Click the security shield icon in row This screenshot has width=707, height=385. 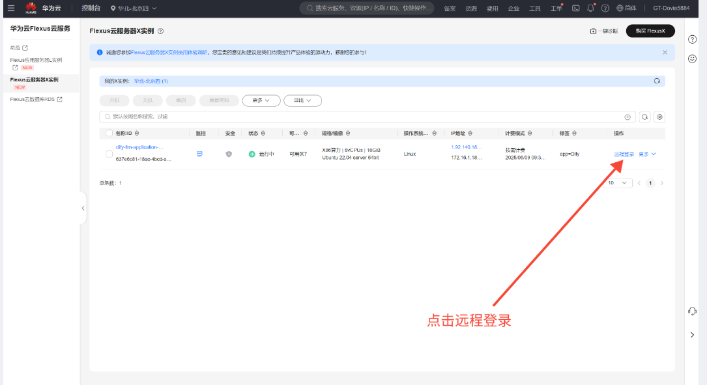coord(229,154)
